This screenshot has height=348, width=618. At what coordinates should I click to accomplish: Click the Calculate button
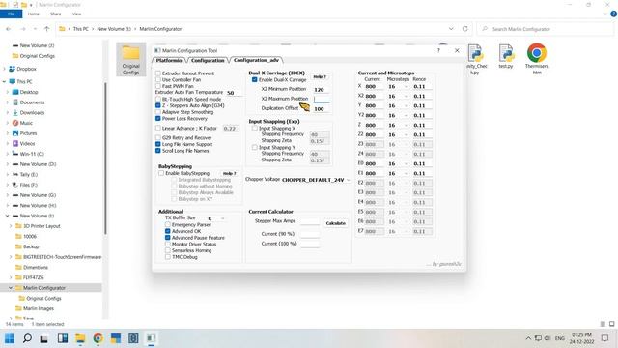tap(335, 223)
